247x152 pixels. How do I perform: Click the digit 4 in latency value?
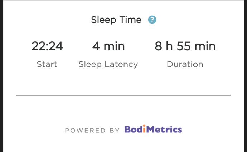pos(96,46)
